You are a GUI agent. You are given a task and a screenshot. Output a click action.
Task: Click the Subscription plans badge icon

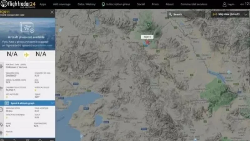coord(103,4)
